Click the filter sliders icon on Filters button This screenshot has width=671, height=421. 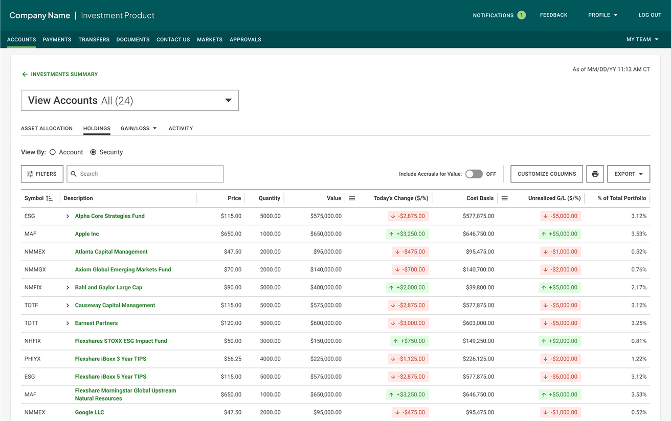[30, 174]
